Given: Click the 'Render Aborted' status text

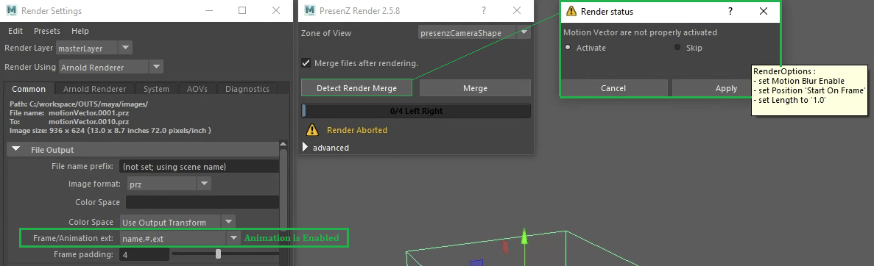Looking at the screenshot, I should click(356, 130).
